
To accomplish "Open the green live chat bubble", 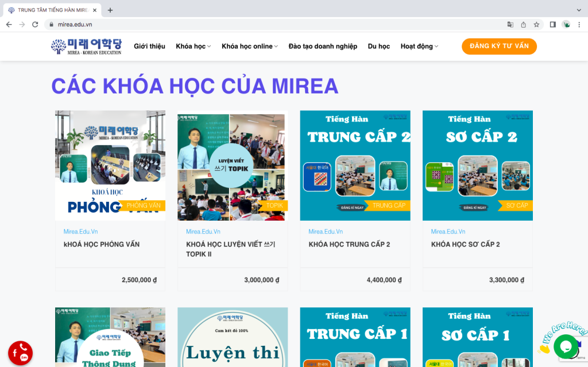I will [x=566, y=346].
